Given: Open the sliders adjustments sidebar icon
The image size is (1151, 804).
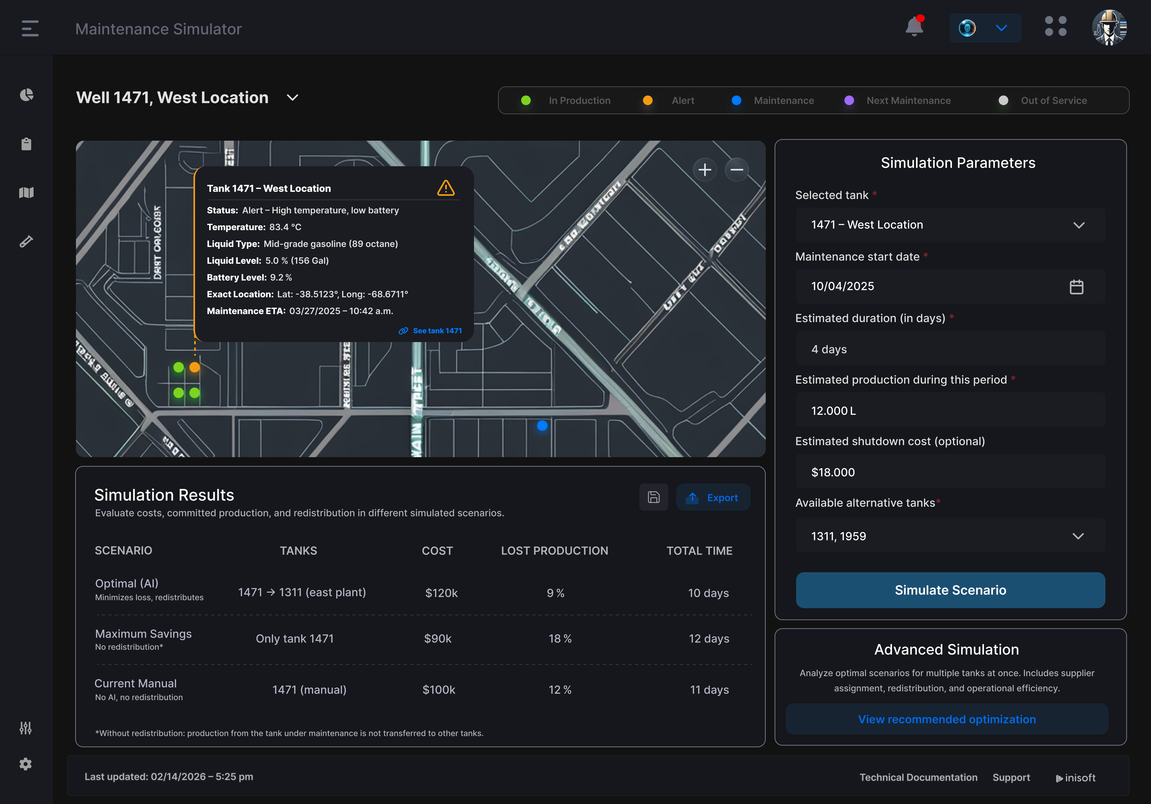Looking at the screenshot, I should pyautogui.click(x=26, y=728).
